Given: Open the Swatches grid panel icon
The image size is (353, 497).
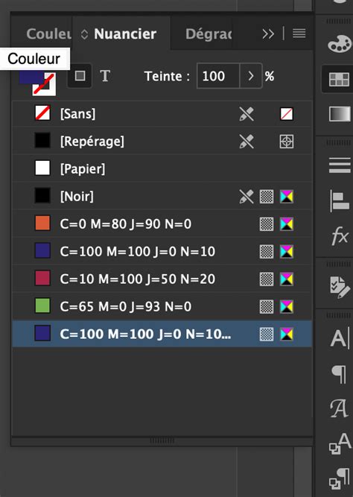Looking at the screenshot, I should [x=339, y=79].
